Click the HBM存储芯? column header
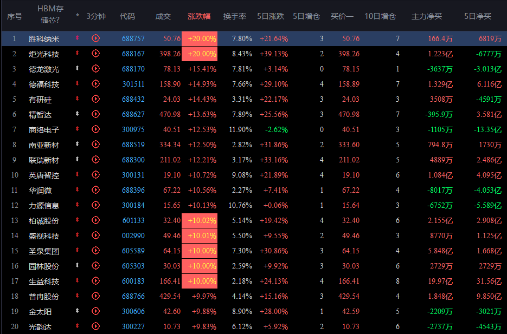 click(50, 15)
